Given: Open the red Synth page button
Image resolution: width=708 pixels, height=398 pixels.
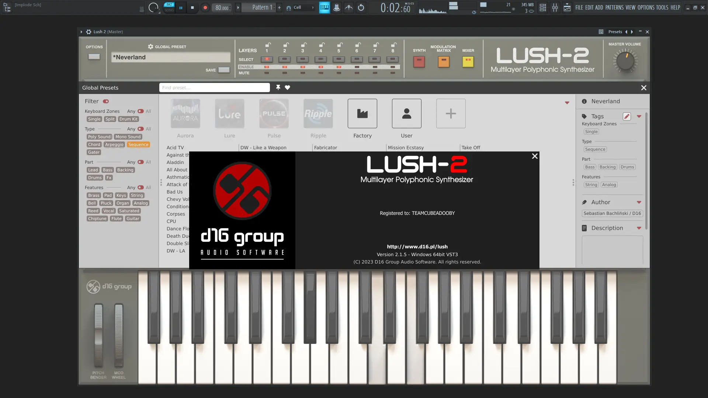Looking at the screenshot, I should click(419, 62).
